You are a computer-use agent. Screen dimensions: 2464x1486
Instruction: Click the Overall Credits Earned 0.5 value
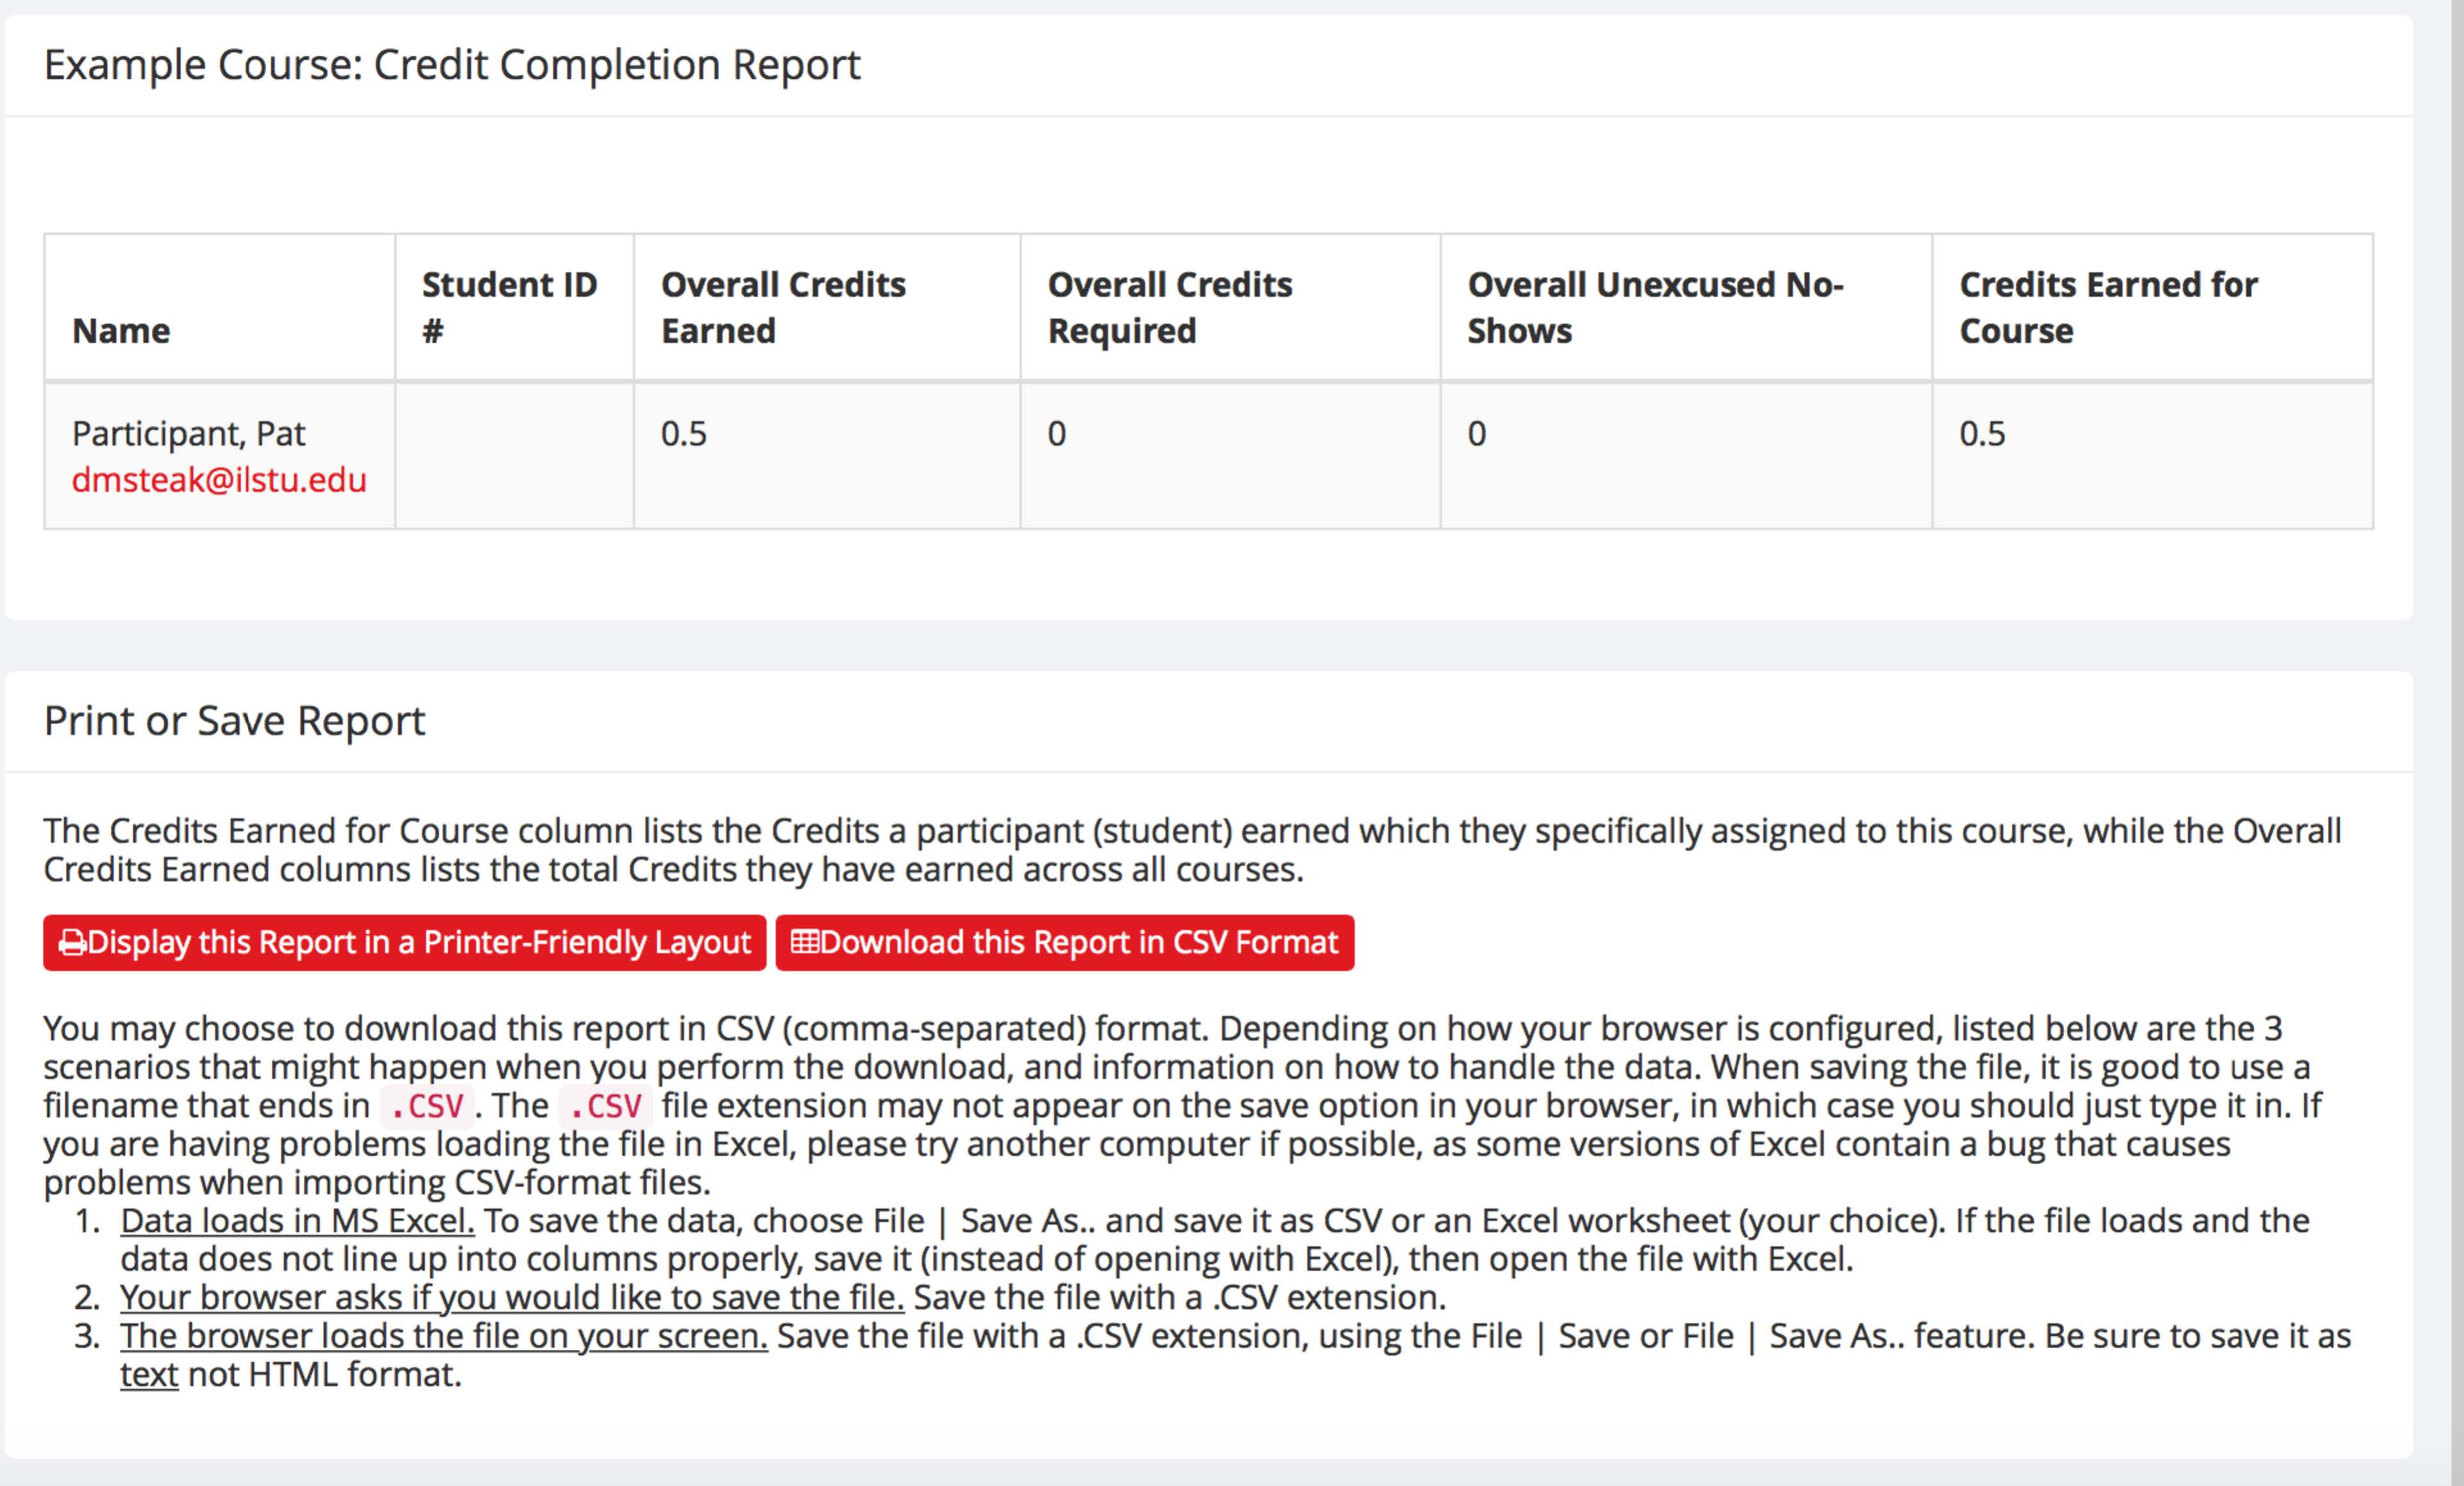[x=684, y=434]
